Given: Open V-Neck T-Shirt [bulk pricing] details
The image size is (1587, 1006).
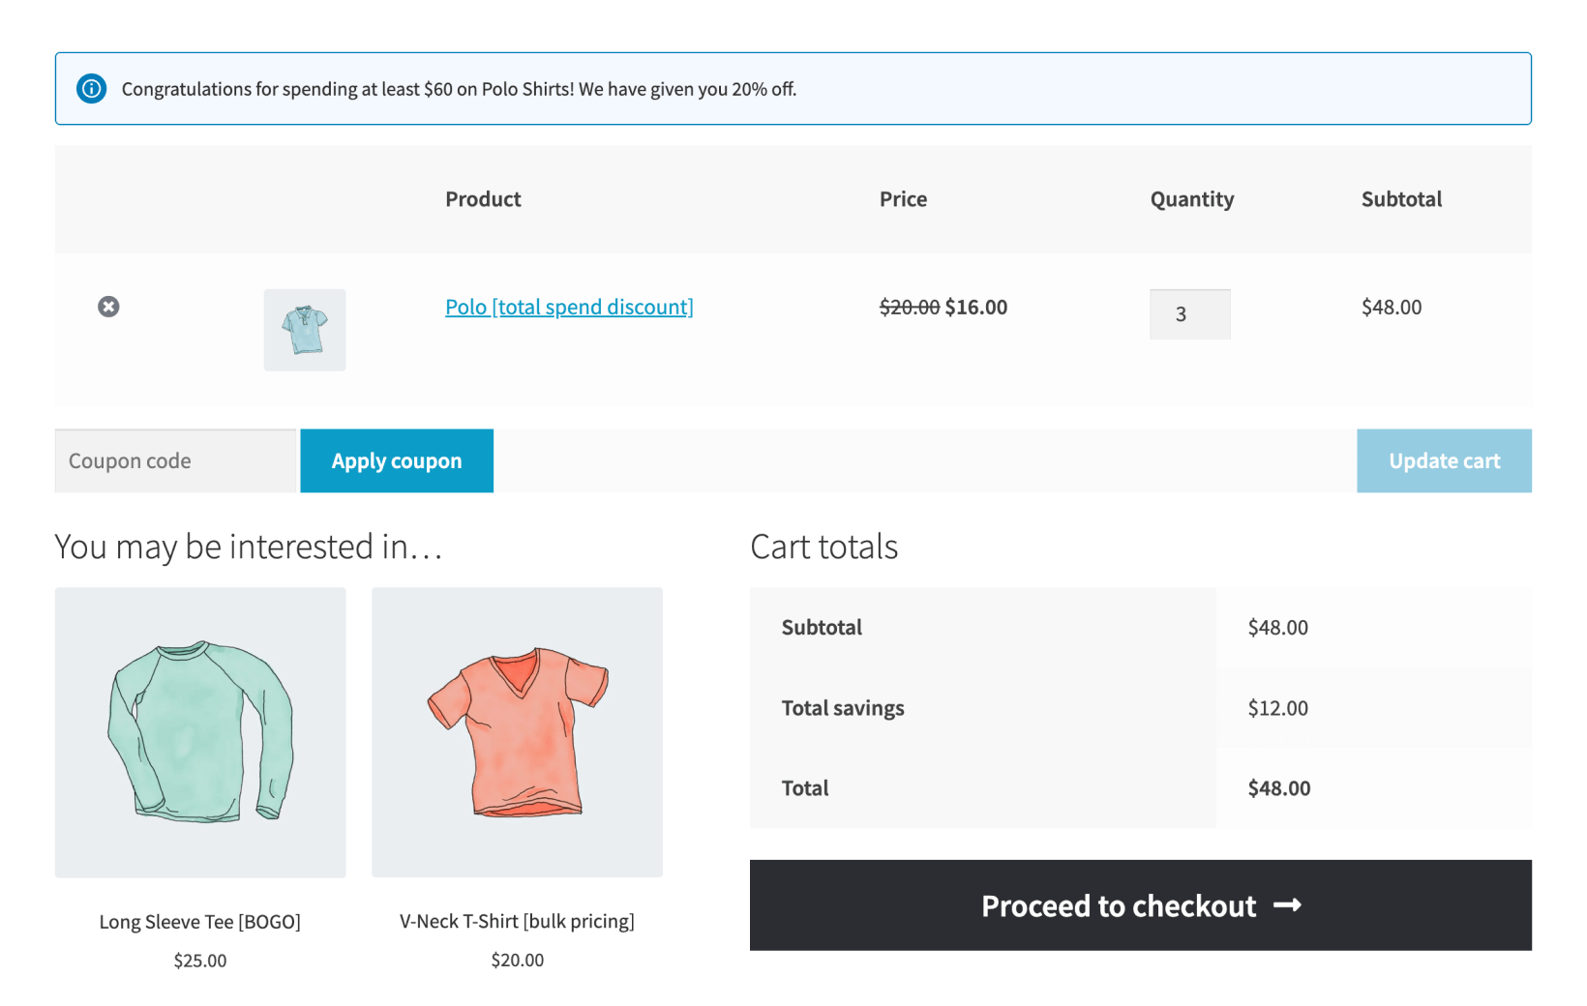Looking at the screenshot, I should pos(517,921).
